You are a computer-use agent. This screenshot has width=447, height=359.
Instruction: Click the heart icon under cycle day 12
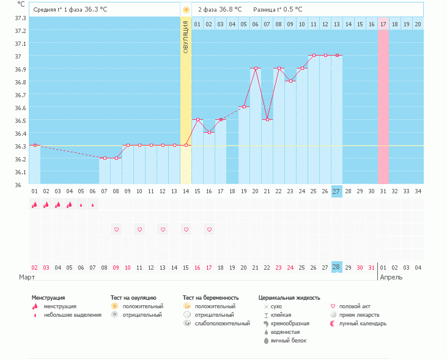coord(163,229)
